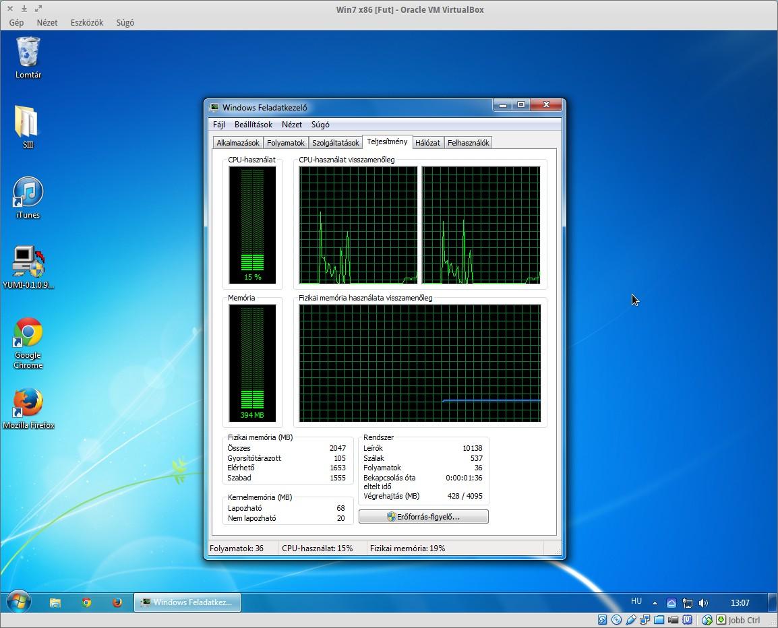The image size is (778, 628).
Task: Open the VirtualBox Eszközök menu
Action: pyautogui.click(x=87, y=22)
